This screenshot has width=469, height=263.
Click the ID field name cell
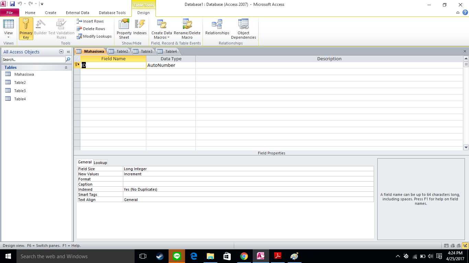click(113, 65)
